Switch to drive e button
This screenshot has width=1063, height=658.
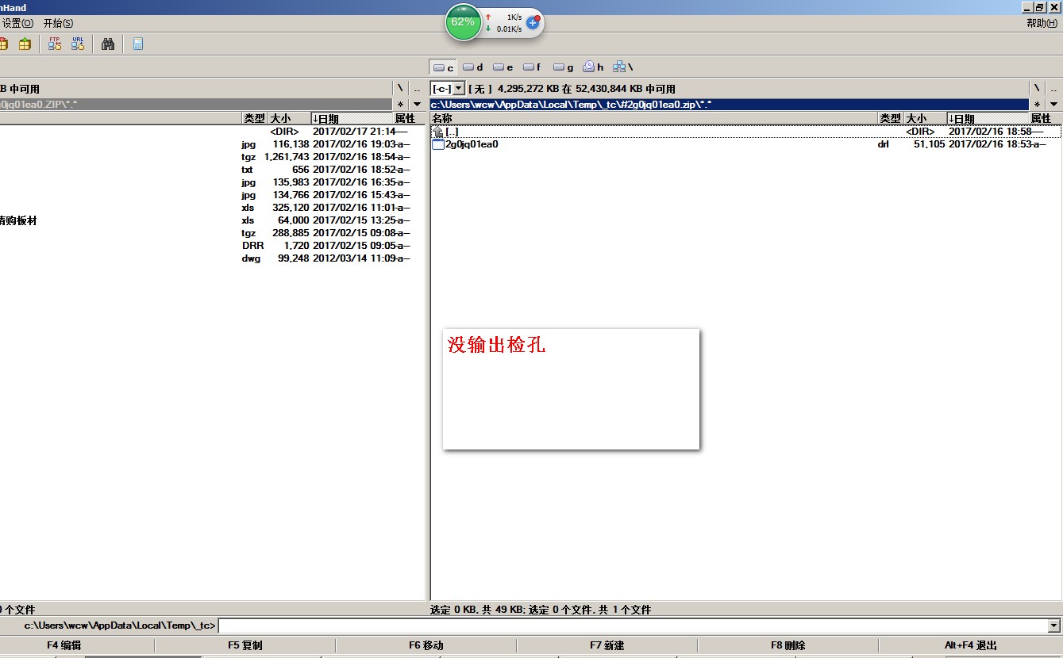(x=503, y=67)
